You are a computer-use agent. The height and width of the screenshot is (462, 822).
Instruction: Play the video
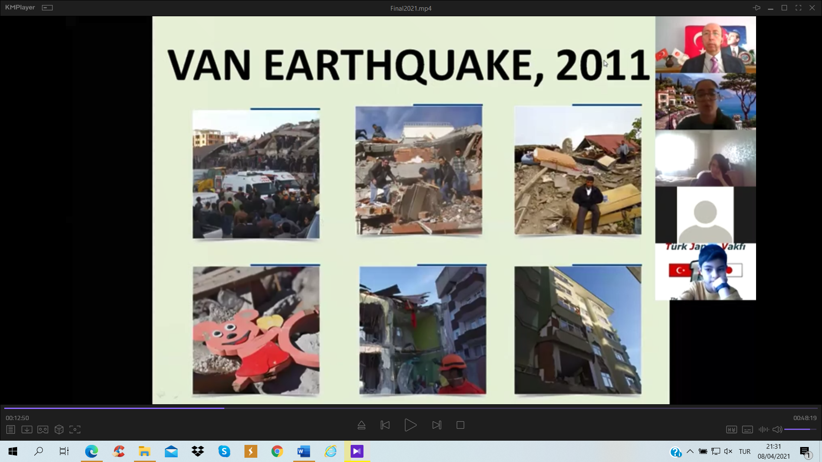tap(410, 425)
